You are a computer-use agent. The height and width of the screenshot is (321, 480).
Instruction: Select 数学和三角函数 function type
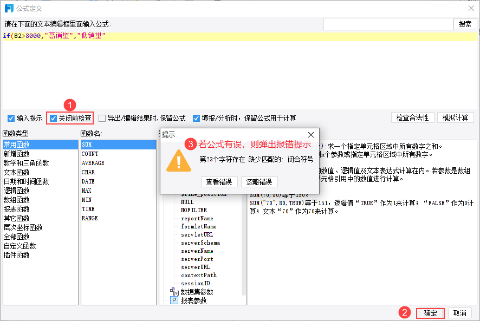coord(41,163)
